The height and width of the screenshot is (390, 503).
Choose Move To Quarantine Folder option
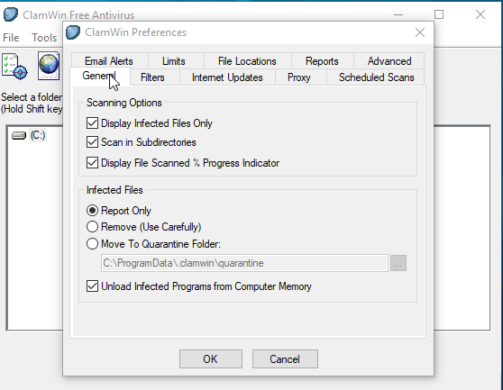(92, 244)
